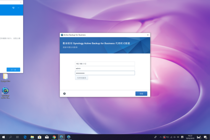Image resolution: width=210 pixels, height=140 pixels.
Task: Open the Windows Start menu
Action: coord(4,137)
